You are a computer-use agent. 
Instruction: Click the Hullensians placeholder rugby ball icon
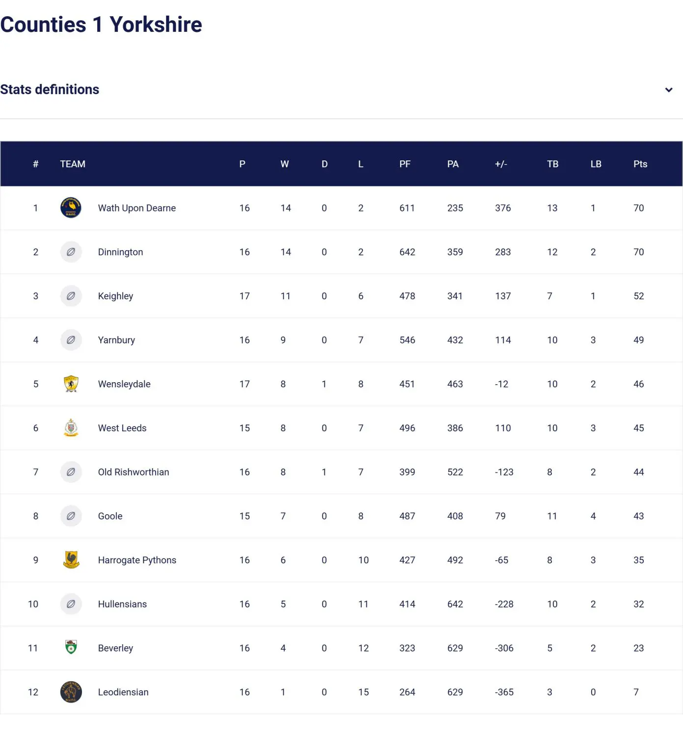(71, 604)
